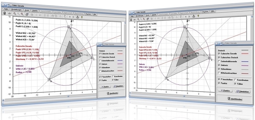Click Punkte button in left panel
This screenshot has width=255, height=120.
click(105, 87)
